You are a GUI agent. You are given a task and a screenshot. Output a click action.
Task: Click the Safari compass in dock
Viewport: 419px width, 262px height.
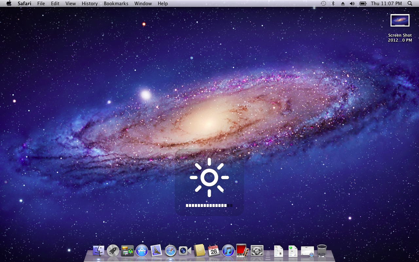171,251
